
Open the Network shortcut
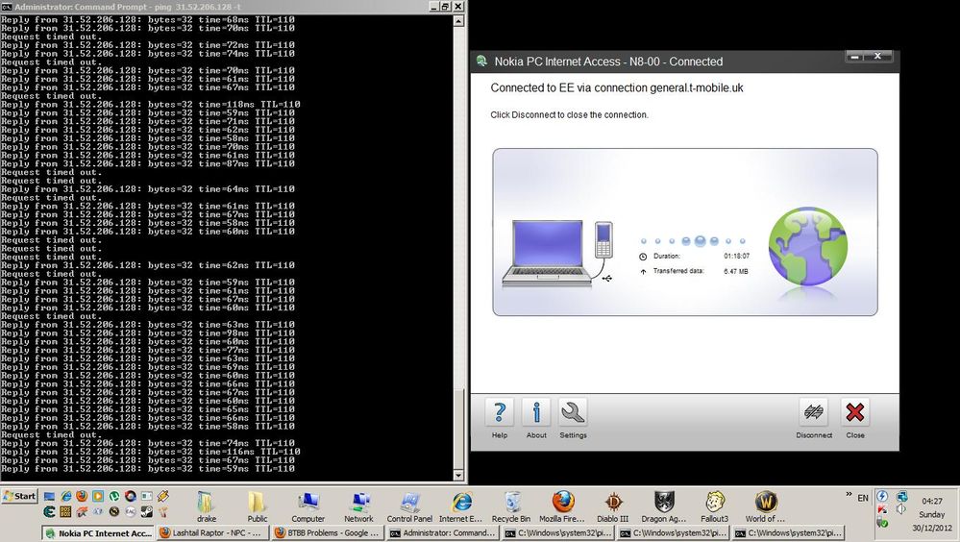[358, 507]
